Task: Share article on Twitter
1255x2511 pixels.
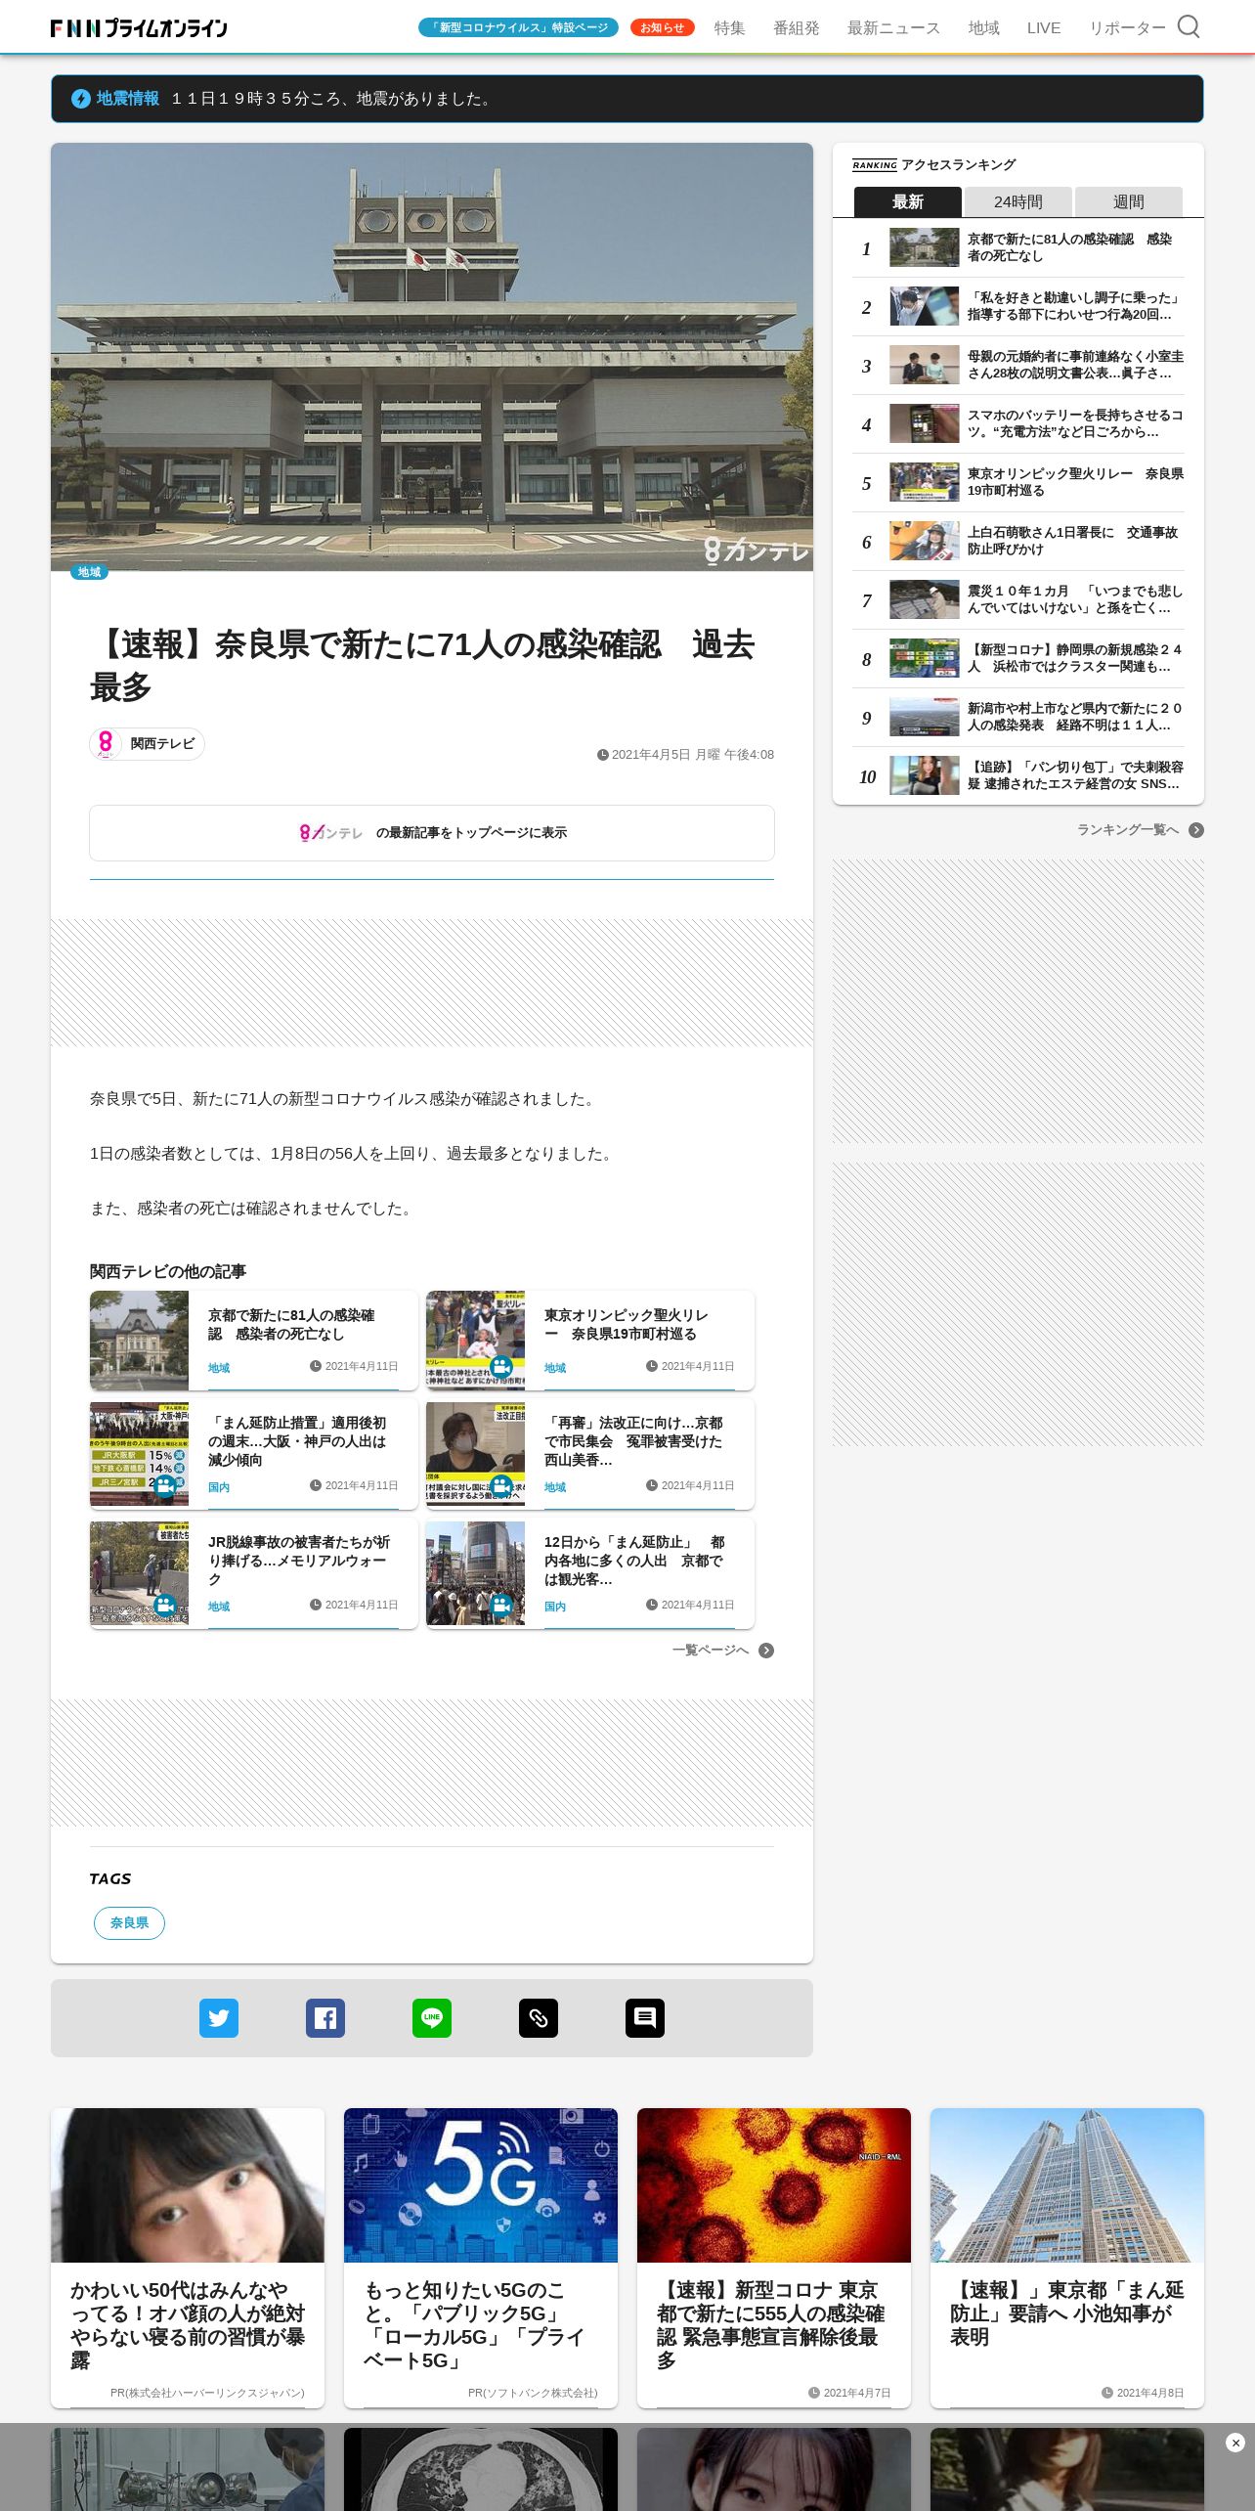Action: pyautogui.click(x=219, y=2018)
